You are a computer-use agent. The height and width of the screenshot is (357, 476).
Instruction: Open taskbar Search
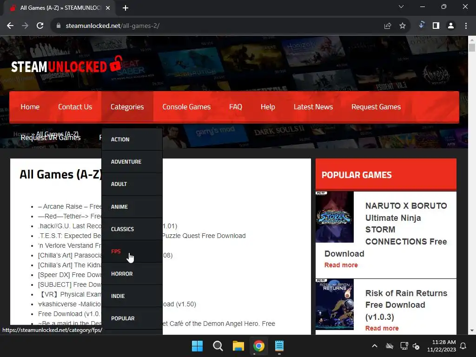218,346
